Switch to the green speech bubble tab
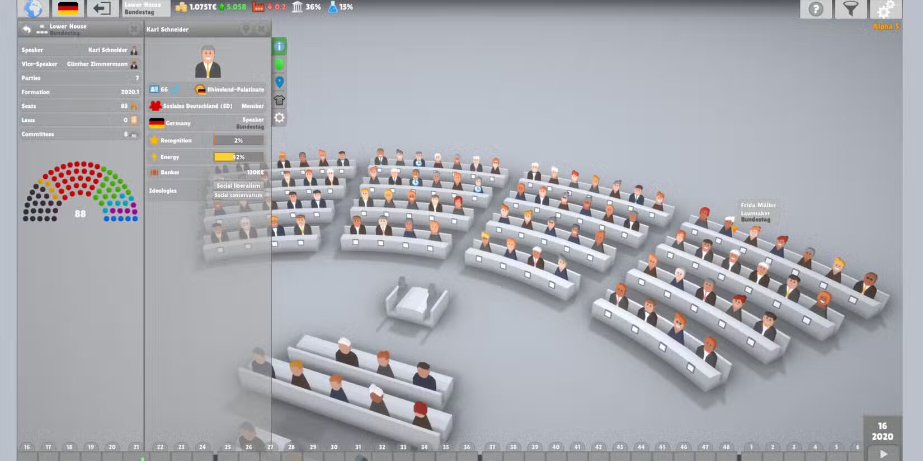Image resolution: width=923 pixels, height=461 pixels. pos(279,64)
